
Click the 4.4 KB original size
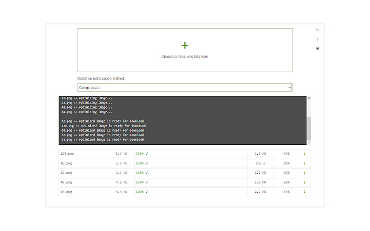tap(121, 192)
